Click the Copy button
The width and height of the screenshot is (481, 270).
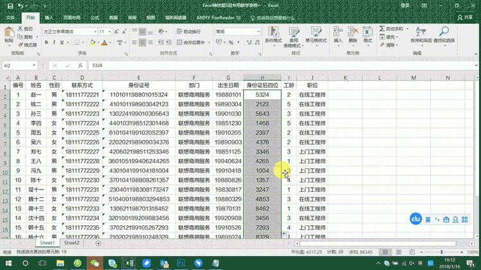point(25,36)
